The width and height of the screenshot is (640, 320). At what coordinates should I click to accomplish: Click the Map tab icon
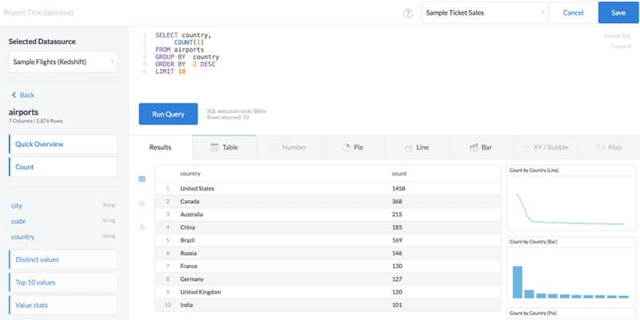pyautogui.click(x=601, y=148)
